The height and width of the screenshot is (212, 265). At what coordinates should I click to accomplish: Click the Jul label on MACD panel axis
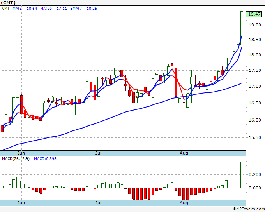[x=98, y=203]
